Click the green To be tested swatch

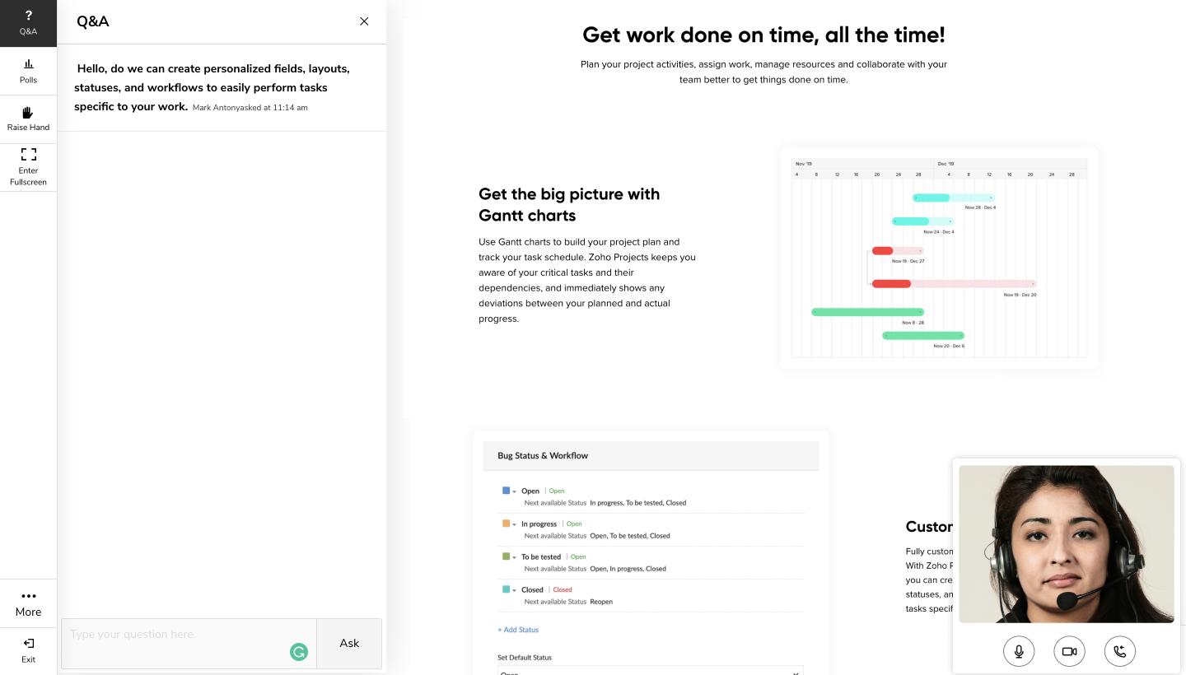coord(507,556)
